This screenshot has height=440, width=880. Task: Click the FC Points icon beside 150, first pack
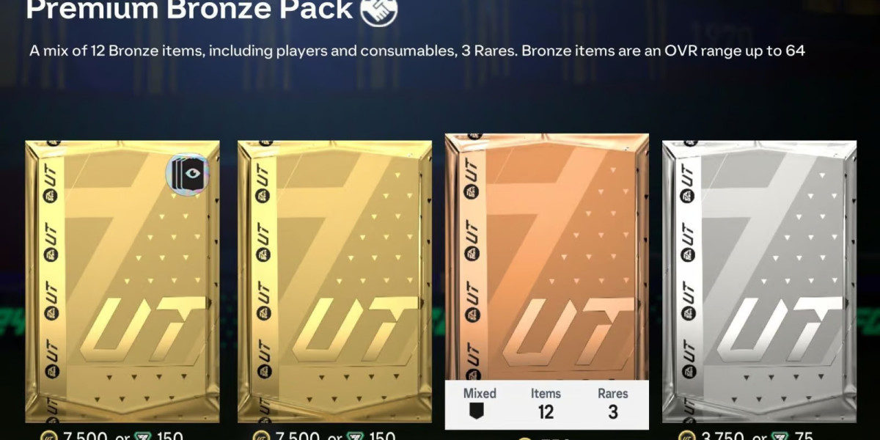click(143, 437)
